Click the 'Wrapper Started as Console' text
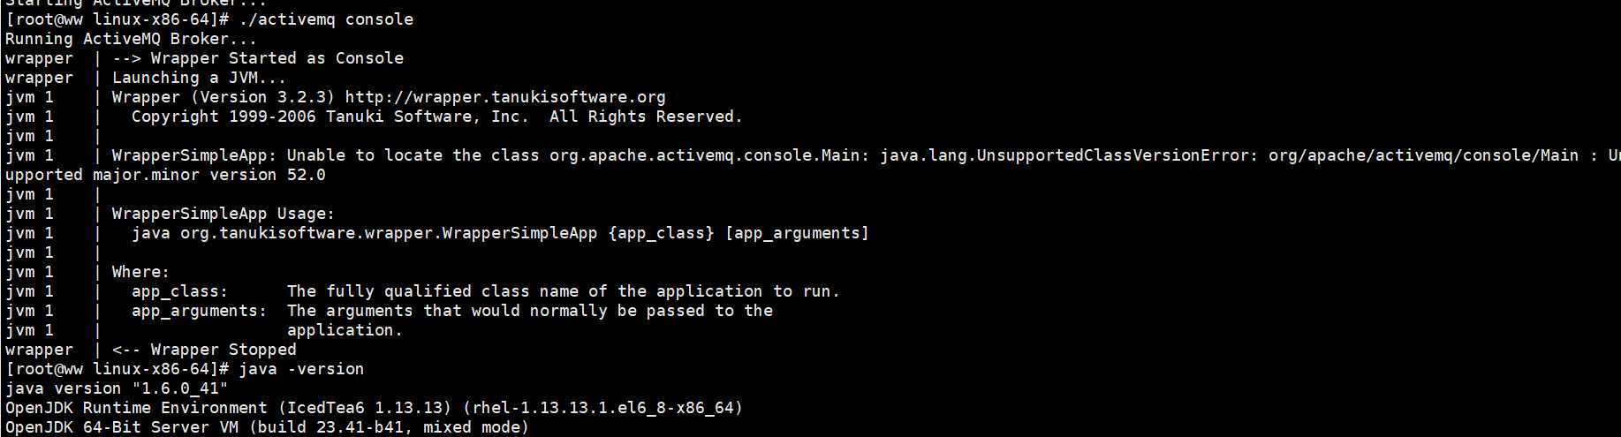Screen dimensions: 1621x437 pos(277,58)
